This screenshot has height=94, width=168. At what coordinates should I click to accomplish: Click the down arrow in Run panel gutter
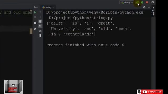coord(40,17)
